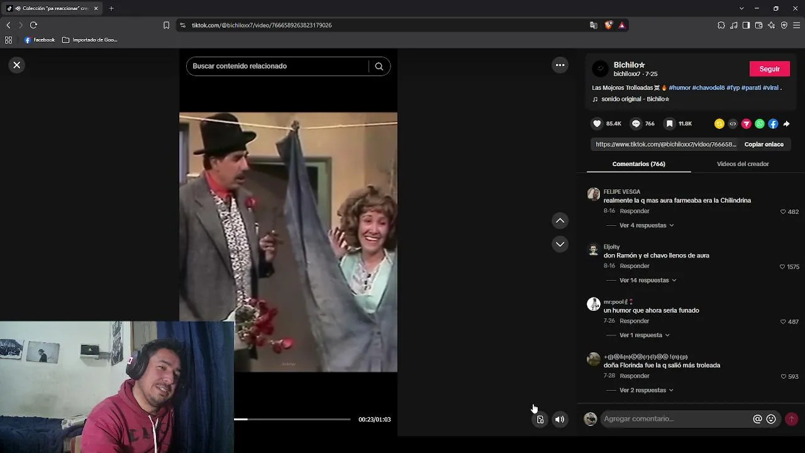Send to friends with the red icon
Image resolution: width=805 pixels, height=453 pixels.
[x=747, y=124]
